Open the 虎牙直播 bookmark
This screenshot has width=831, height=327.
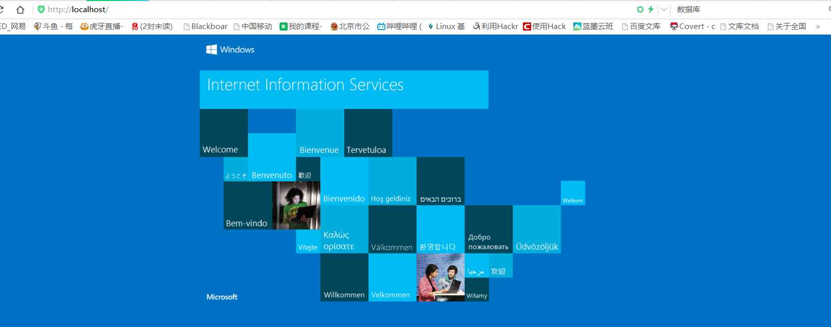(x=102, y=26)
